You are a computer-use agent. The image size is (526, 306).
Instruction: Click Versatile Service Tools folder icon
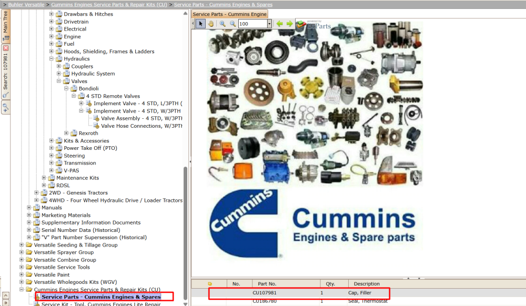[x=29, y=267]
